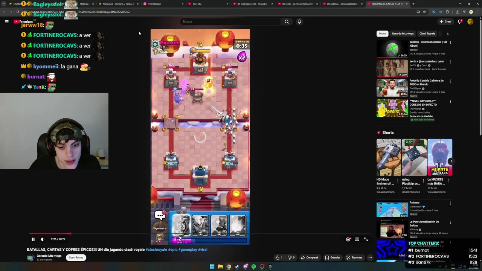Viewport: 482px width, 271px height.
Task: Open Spotify from the taskbar
Action: tap(253, 266)
